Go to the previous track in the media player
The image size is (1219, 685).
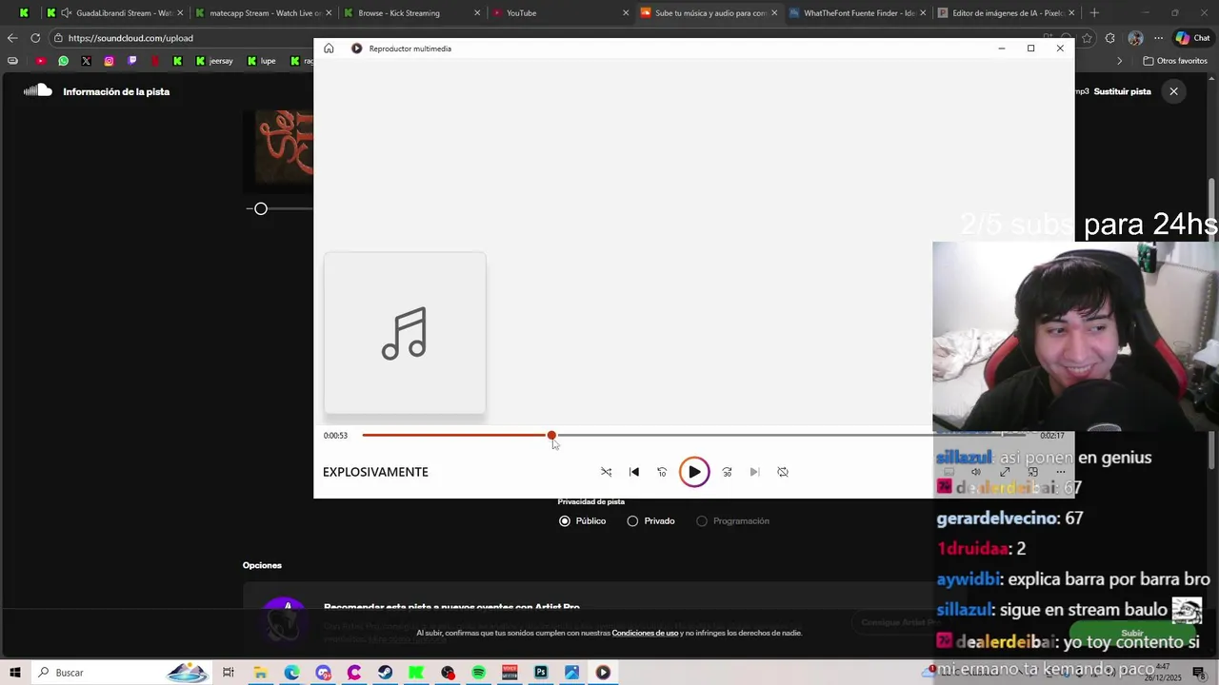pyautogui.click(x=634, y=472)
